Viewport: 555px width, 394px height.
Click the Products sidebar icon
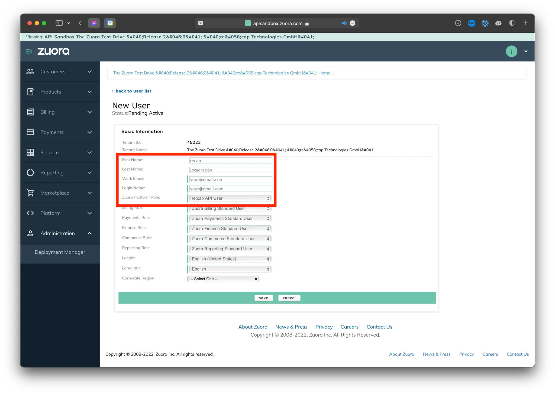(30, 91)
